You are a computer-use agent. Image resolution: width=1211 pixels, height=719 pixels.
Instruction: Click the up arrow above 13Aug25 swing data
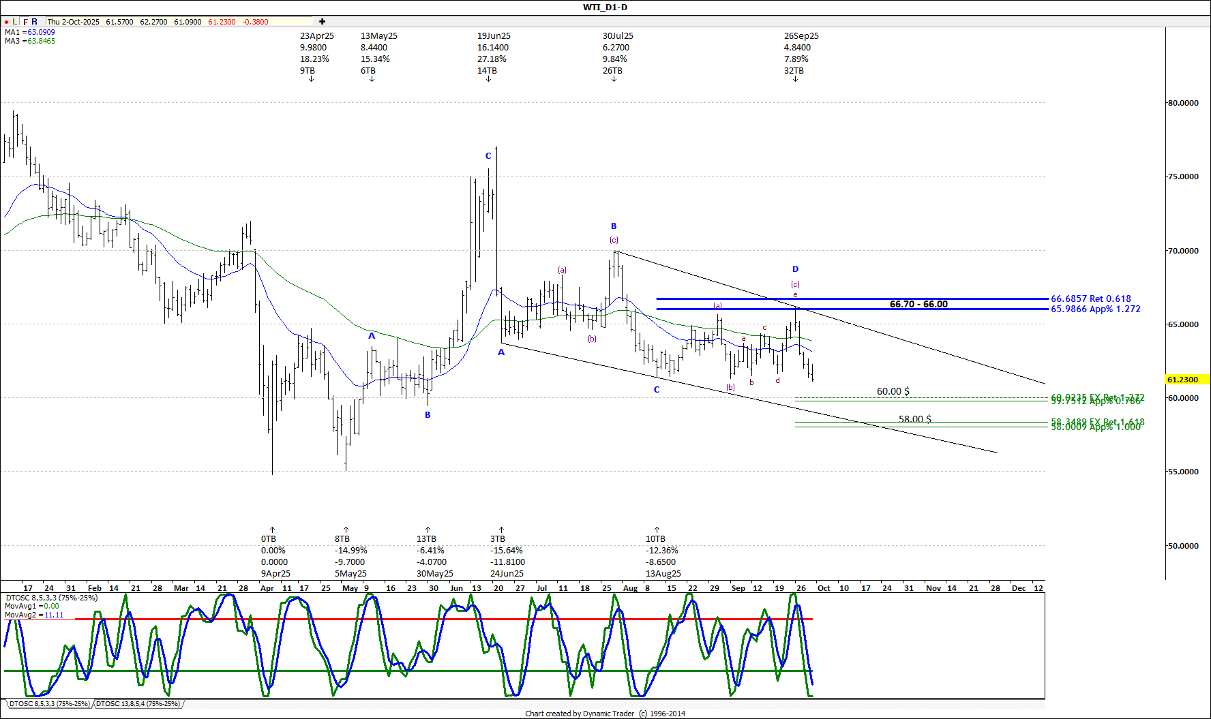[x=657, y=529]
